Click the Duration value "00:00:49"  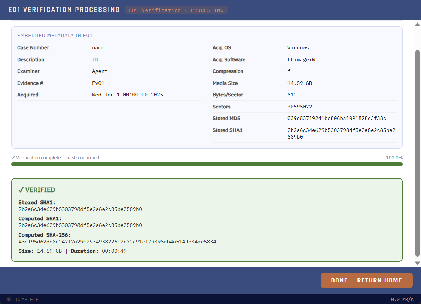[x=114, y=251]
